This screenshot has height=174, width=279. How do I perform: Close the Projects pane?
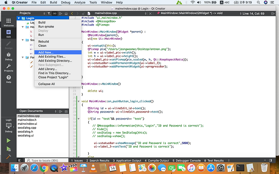tap(66, 14)
